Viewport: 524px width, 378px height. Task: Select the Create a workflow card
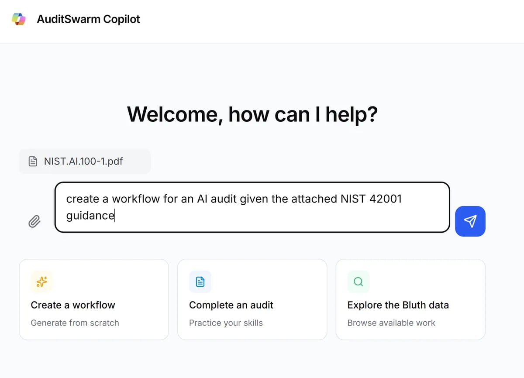click(x=93, y=299)
